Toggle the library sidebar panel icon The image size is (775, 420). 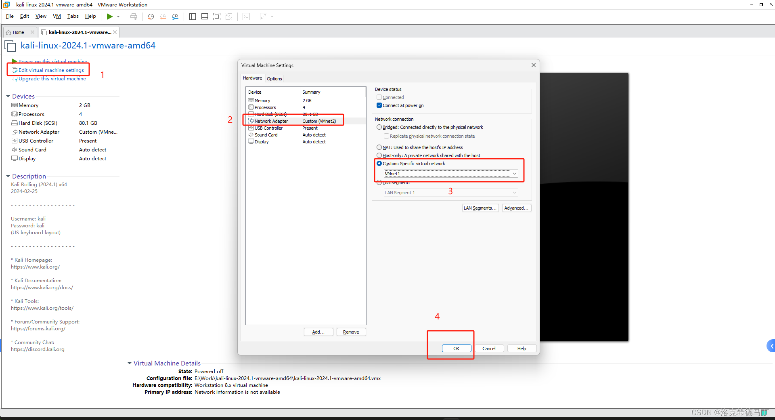pyautogui.click(x=193, y=17)
